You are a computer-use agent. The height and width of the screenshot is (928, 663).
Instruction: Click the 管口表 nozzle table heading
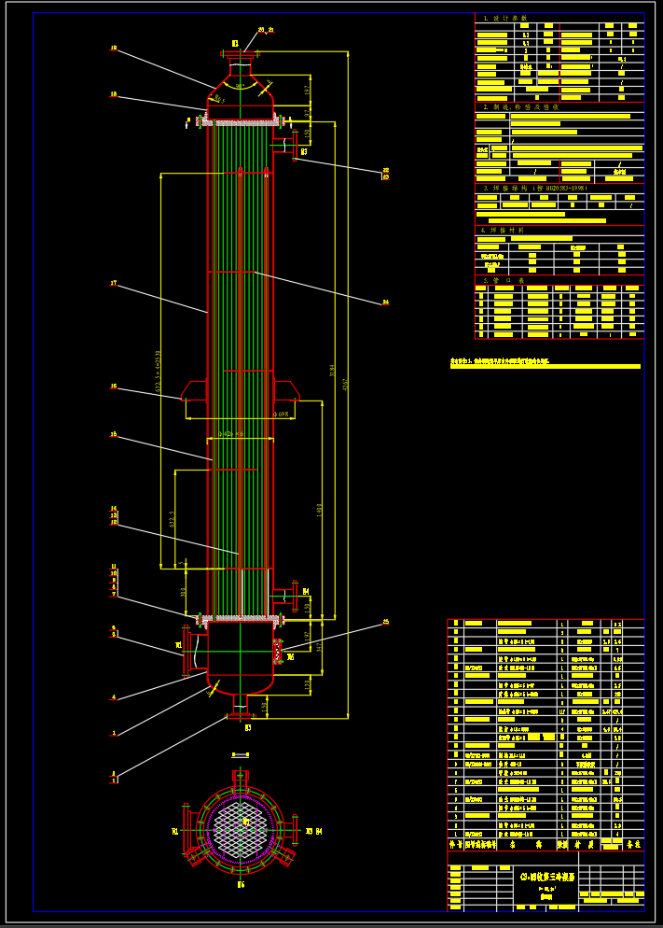pos(504,280)
